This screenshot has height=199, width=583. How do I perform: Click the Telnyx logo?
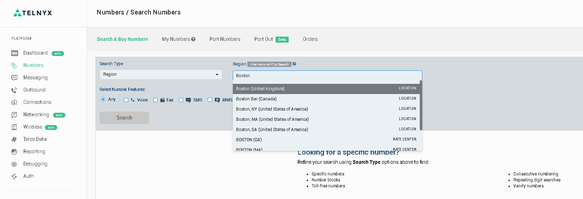(x=33, y=13)
